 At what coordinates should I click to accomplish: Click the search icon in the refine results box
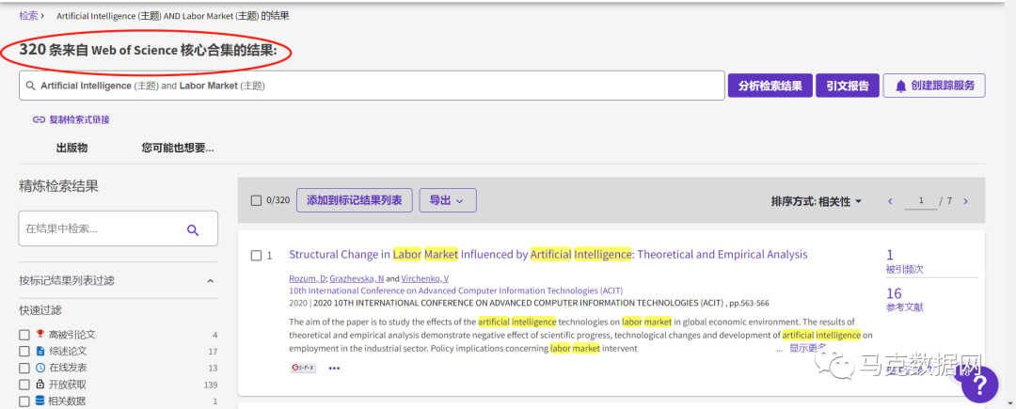tap(193, 229)
